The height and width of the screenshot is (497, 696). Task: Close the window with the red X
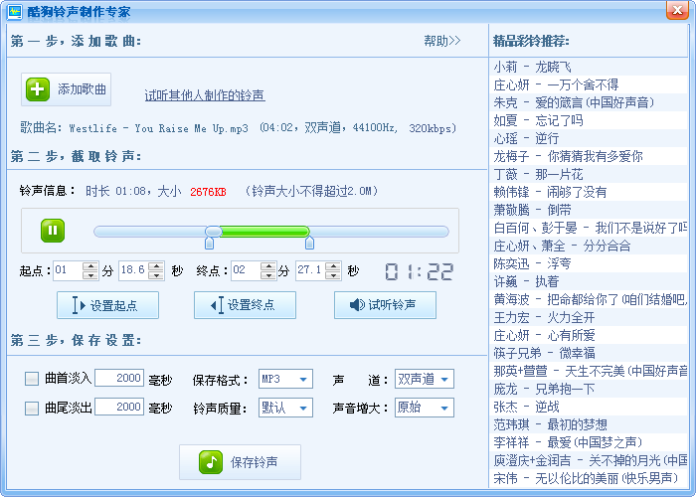pyautogui.click(x=677, y=10)
